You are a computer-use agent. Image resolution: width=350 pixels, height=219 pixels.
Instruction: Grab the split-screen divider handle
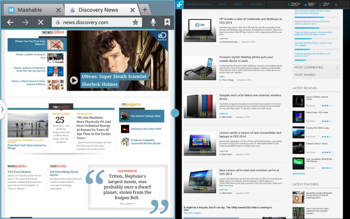pyautogui.click(x=175, y=113)
